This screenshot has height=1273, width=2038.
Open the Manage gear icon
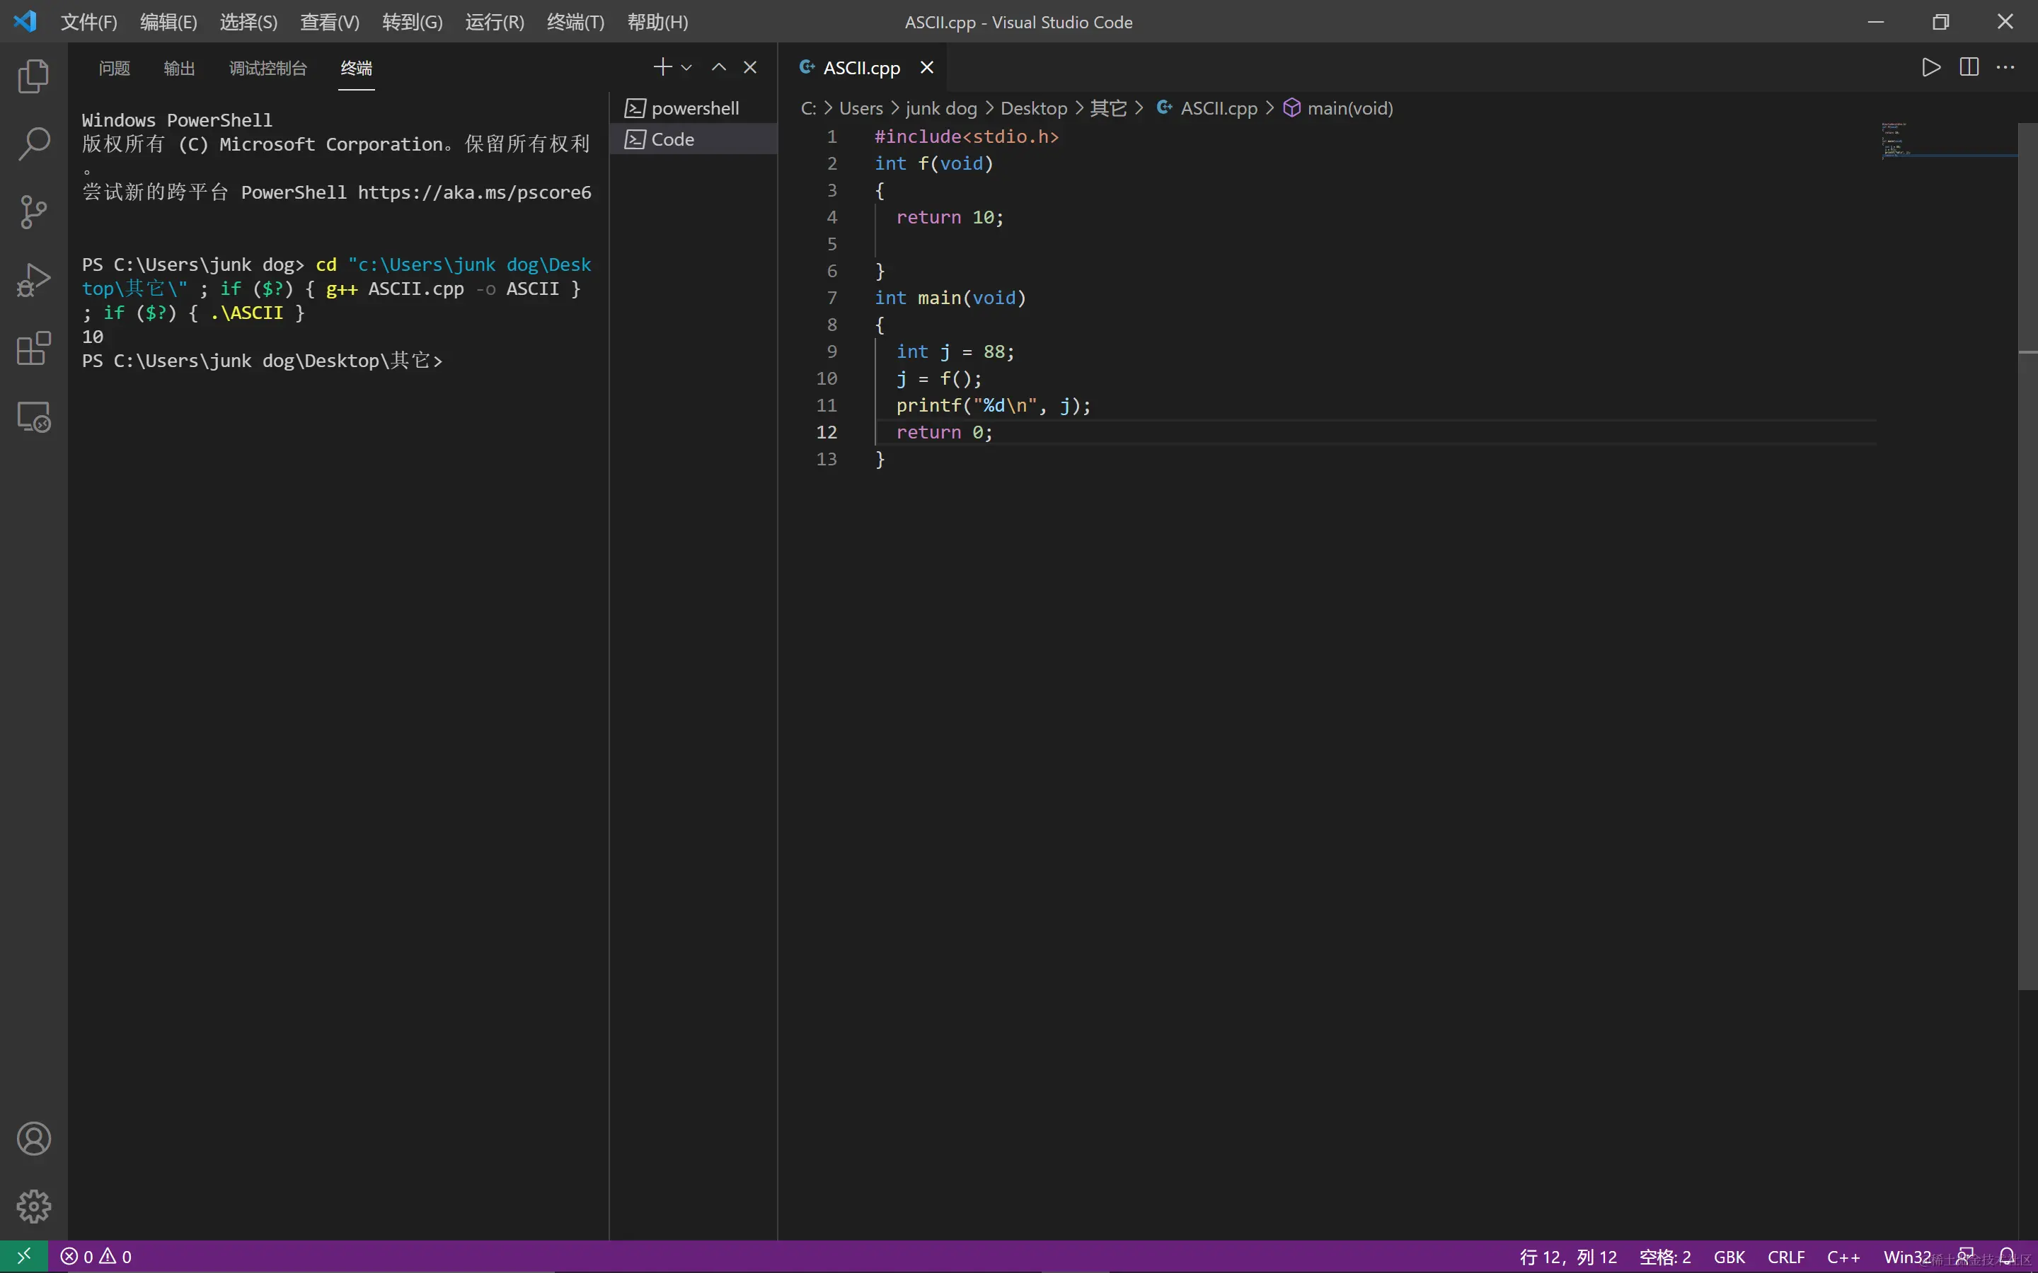point(34,1206)
